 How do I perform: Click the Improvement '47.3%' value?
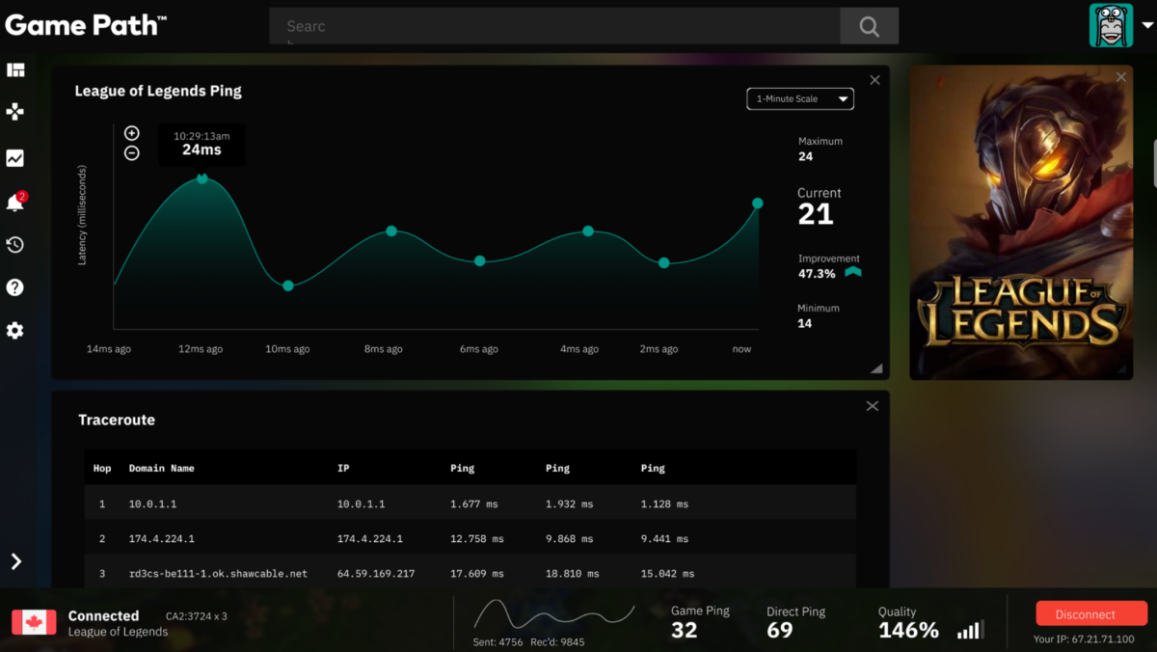pos(817,274)
